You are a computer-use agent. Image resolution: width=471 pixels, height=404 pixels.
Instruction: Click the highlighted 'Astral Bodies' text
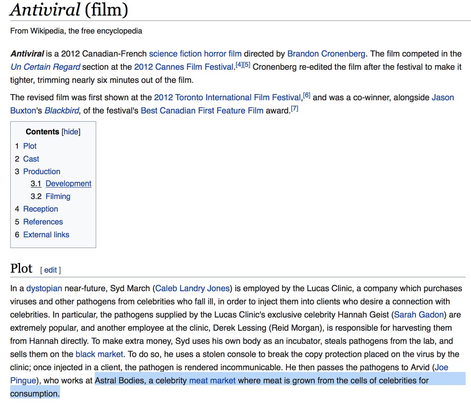pyautogui.click(x=119, y=380)
